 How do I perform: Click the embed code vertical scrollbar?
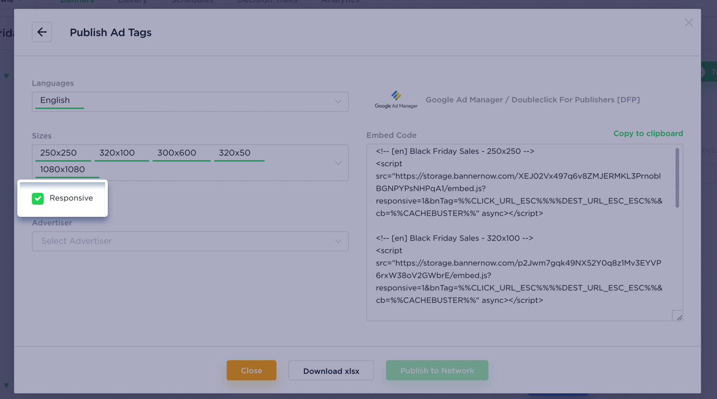(x=677, y=177)
